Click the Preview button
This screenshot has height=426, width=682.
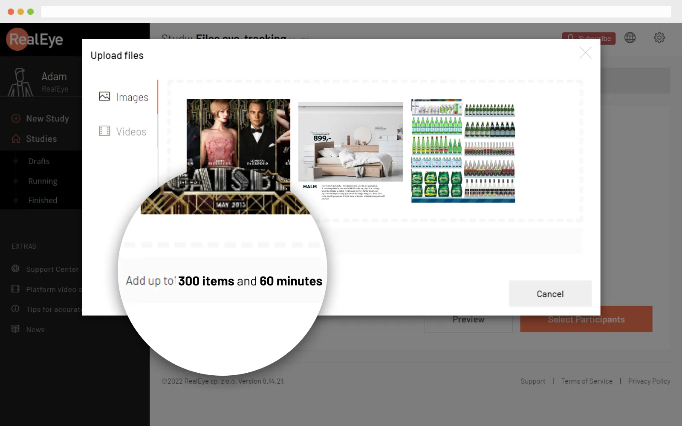coord(468,319)
